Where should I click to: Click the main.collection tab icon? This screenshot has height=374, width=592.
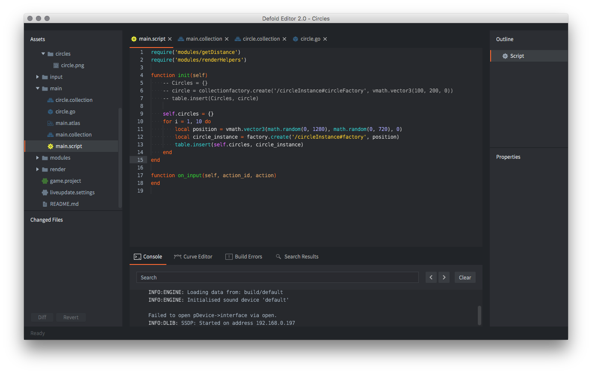[x=181, y=39]
